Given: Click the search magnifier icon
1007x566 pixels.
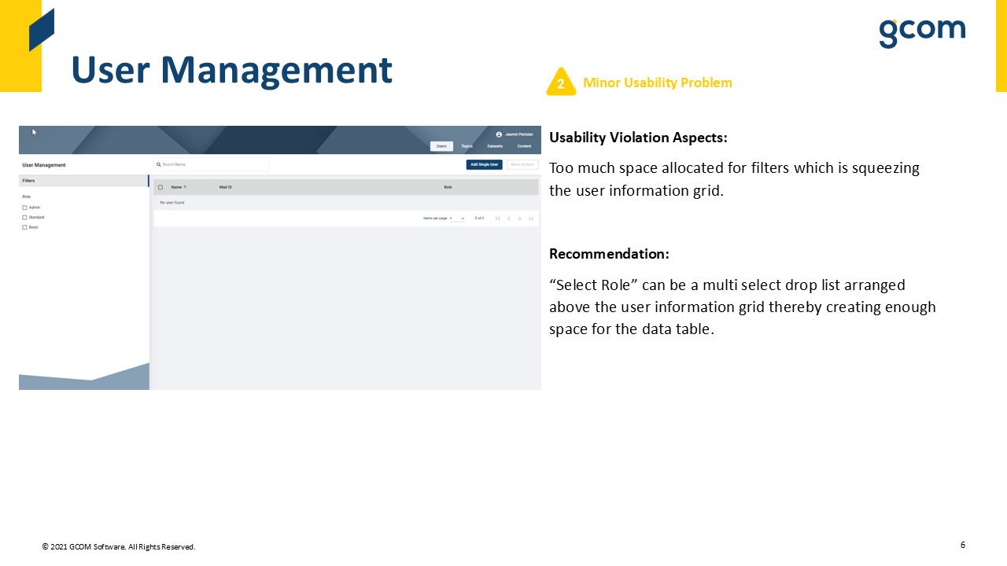Looking at the screenshot, I should click(x=159, y=164).
